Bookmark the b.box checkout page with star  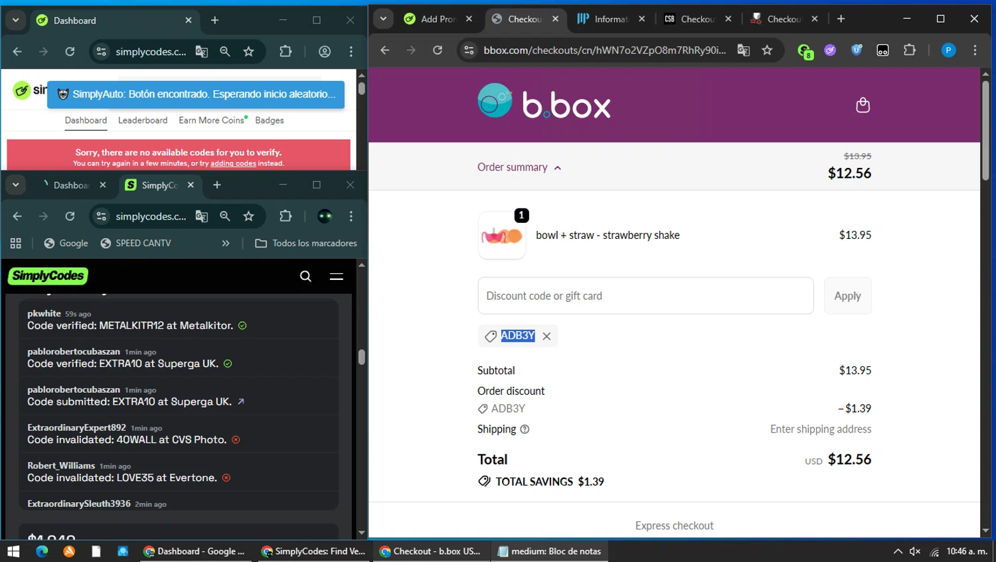[x=767, y=50]
